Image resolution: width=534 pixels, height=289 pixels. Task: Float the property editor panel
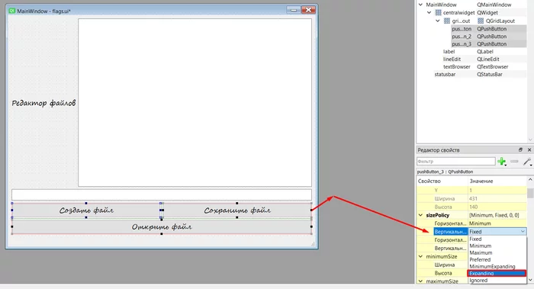tap(520, 149)
